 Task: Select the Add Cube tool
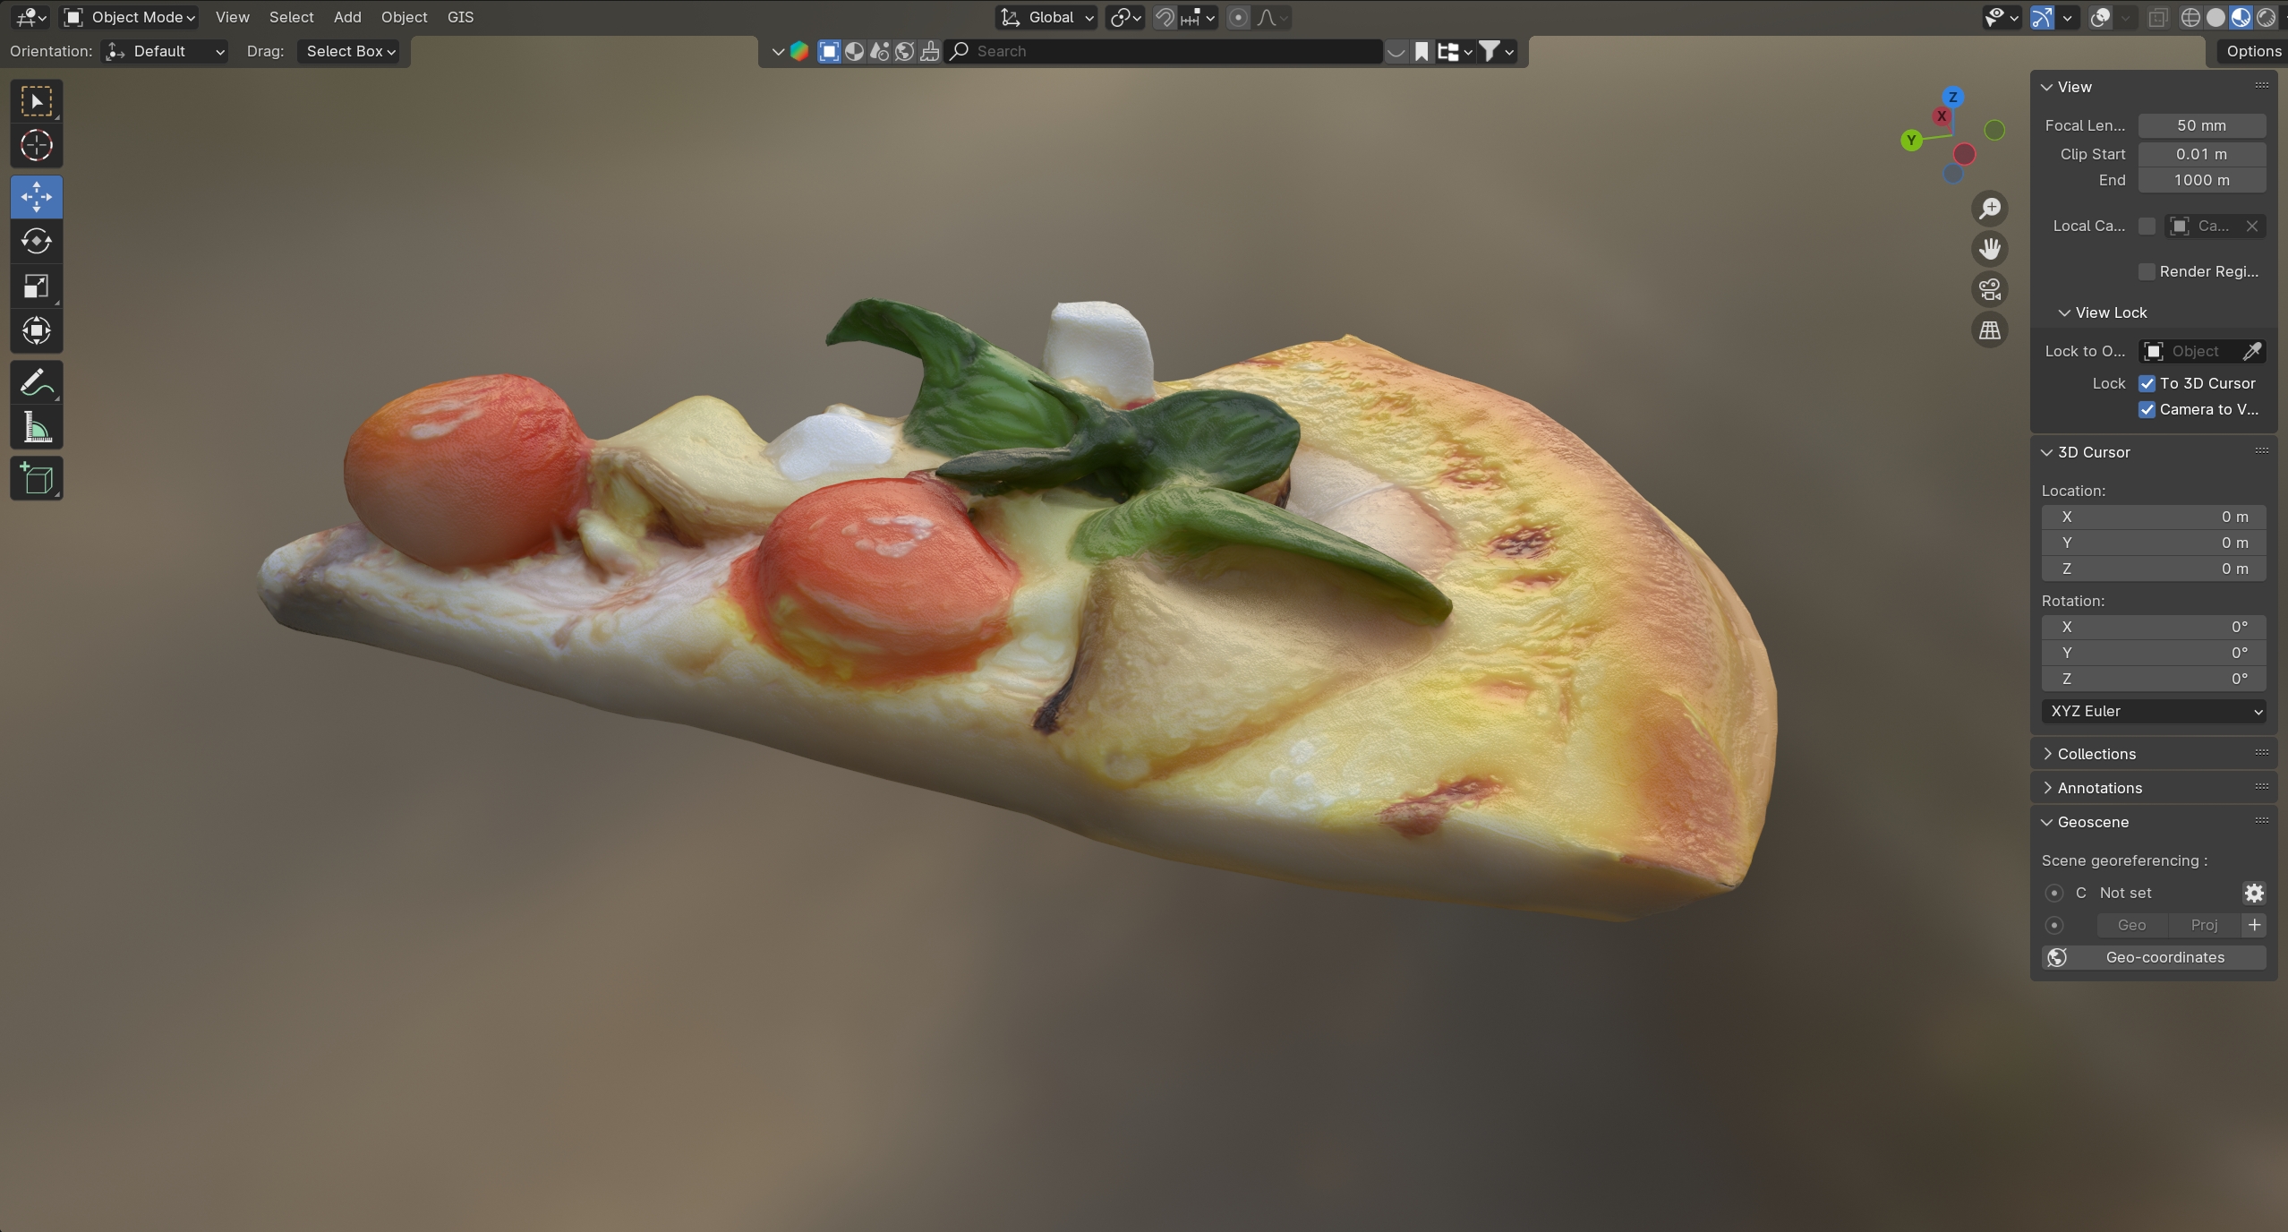(x=36, y=479)
